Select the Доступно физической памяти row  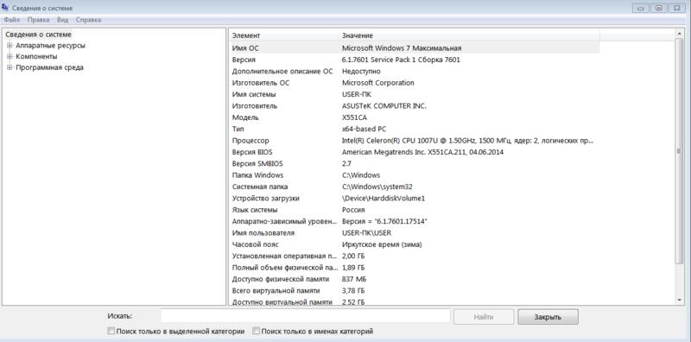415,279
